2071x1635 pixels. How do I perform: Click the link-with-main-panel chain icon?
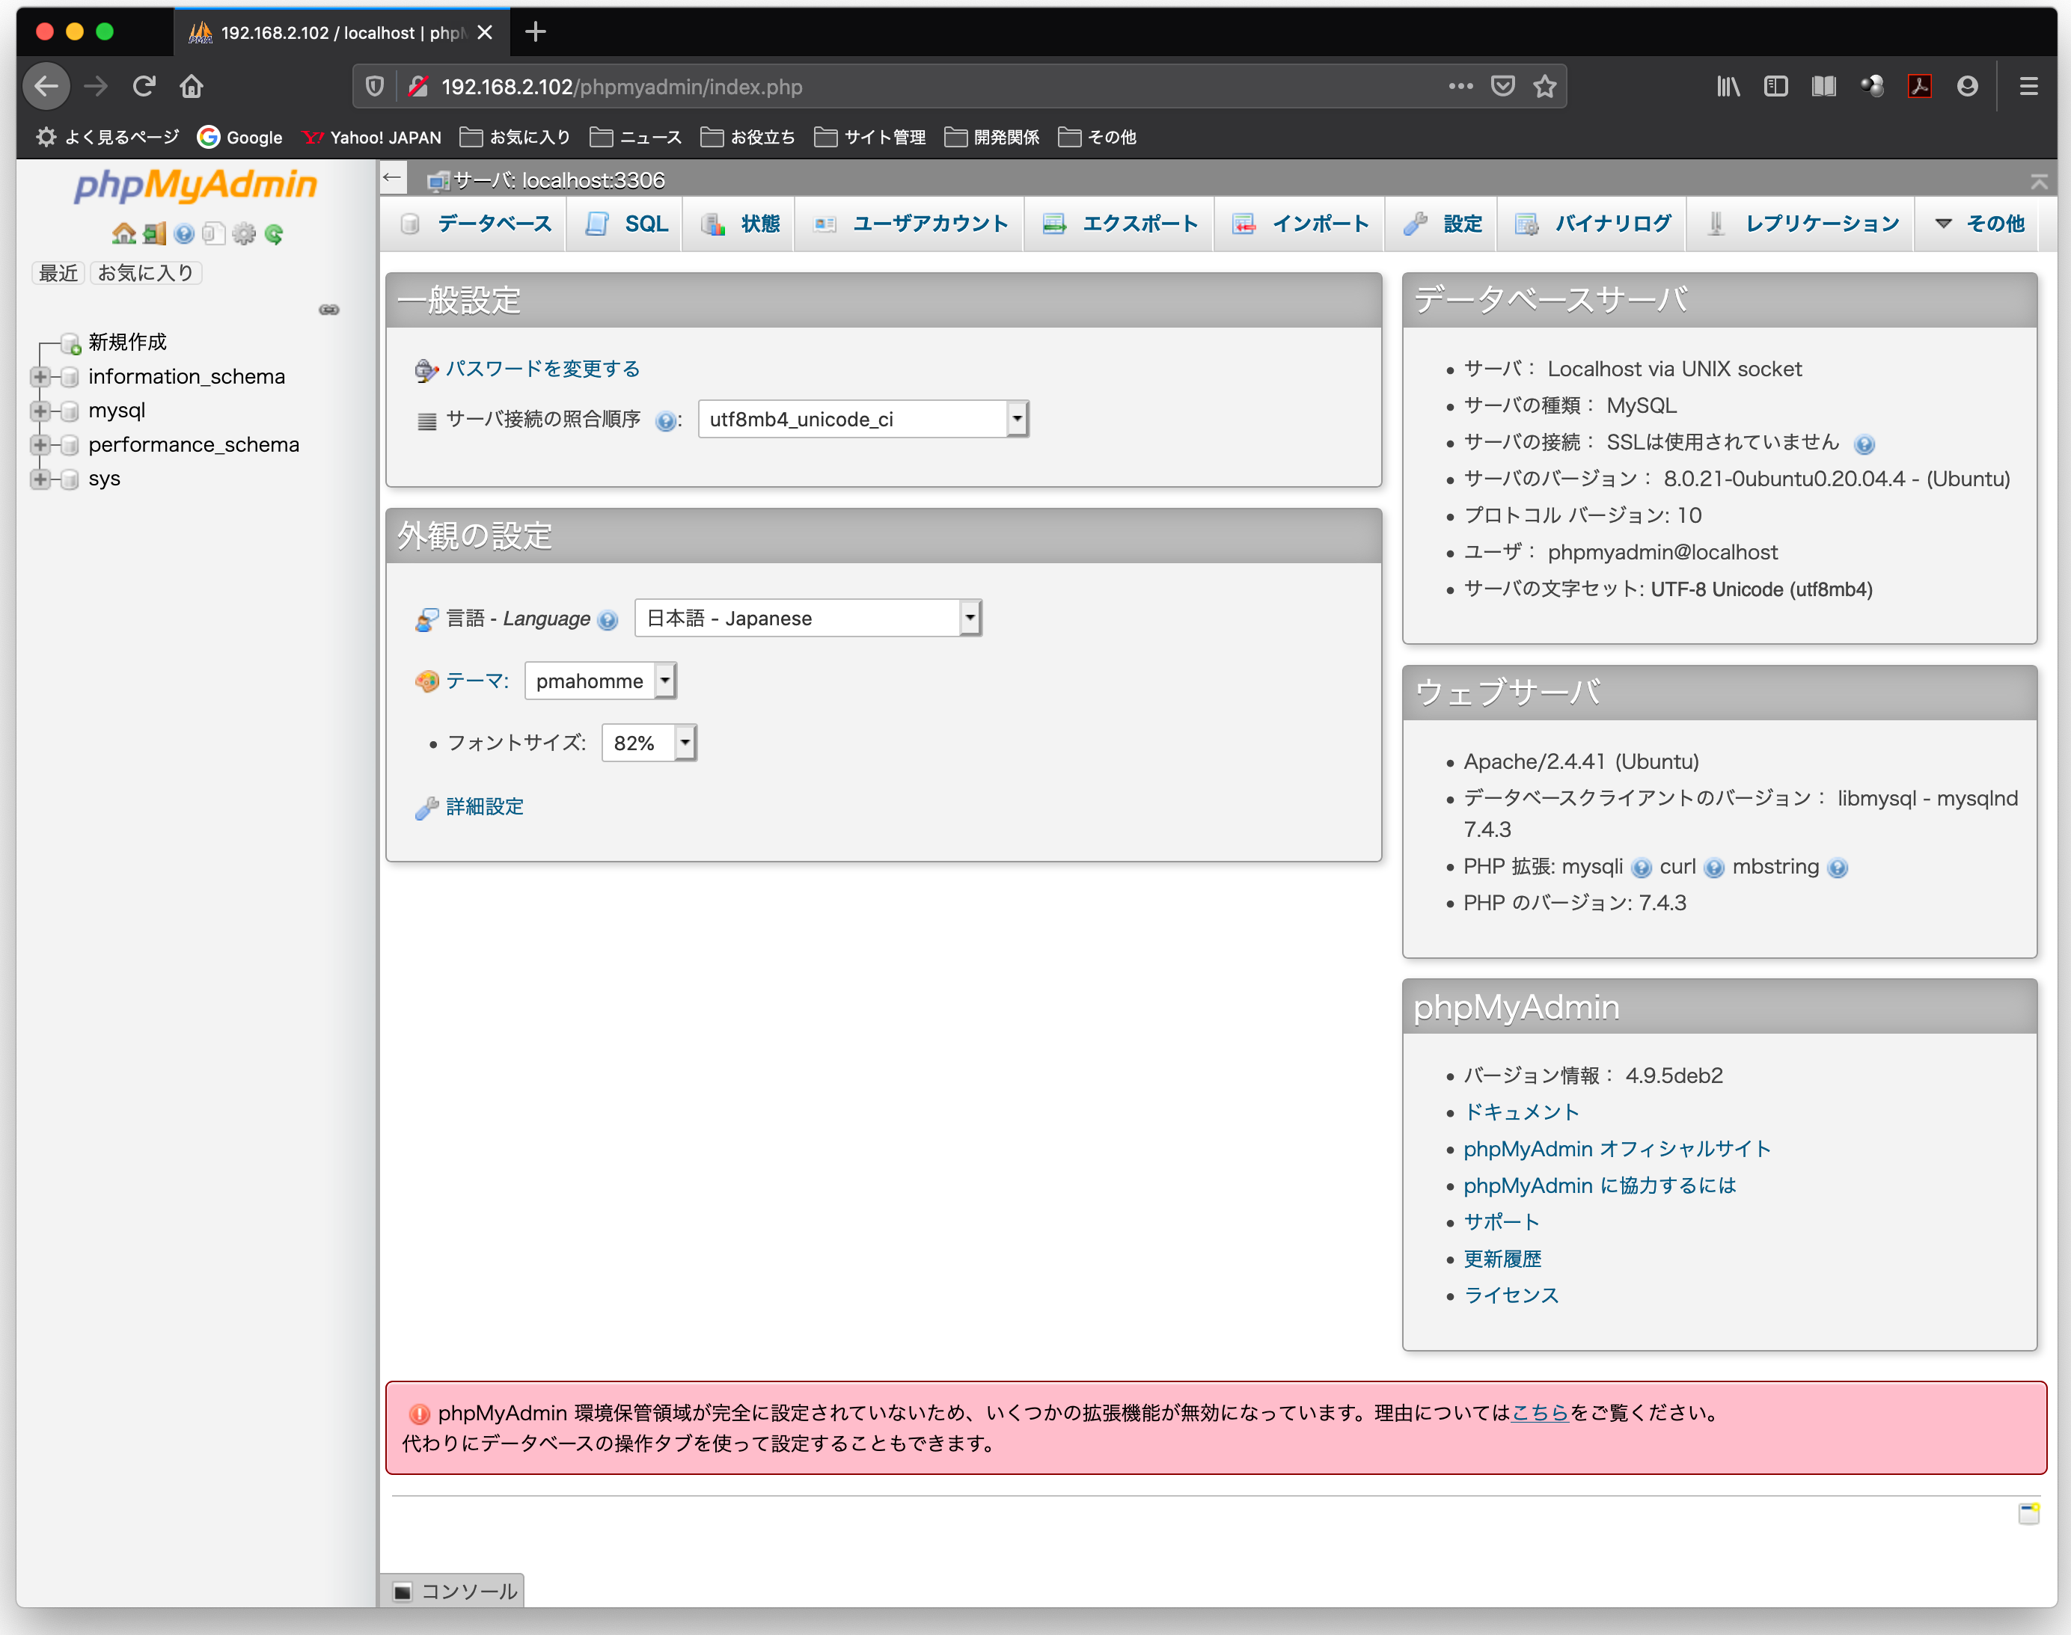329,309
